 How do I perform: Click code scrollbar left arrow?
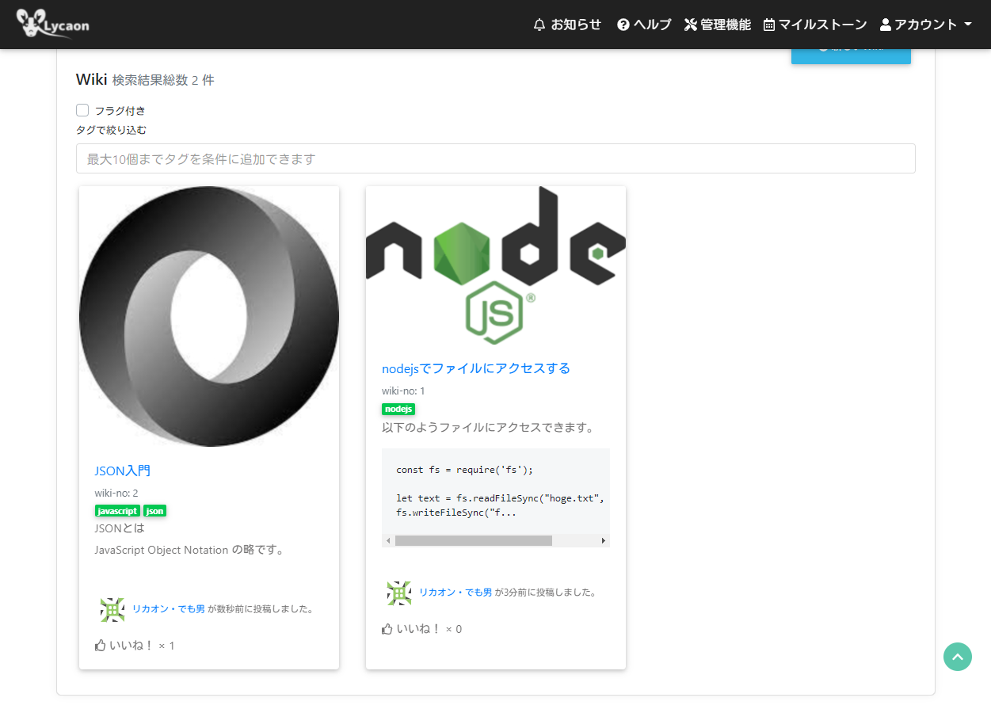point(388,540)
